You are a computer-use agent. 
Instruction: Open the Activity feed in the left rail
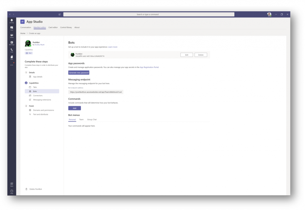12,21
